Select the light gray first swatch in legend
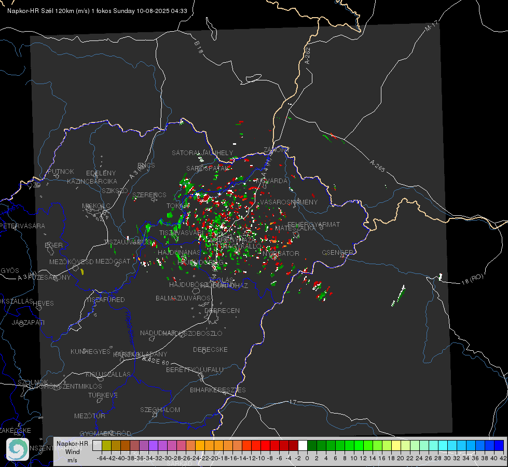The image size is (508, 467). 97,445
